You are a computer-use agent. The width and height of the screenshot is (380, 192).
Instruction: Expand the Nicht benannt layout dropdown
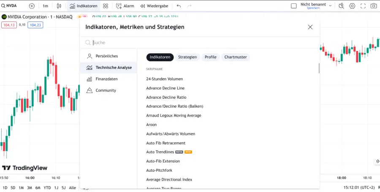click(330, 5)
